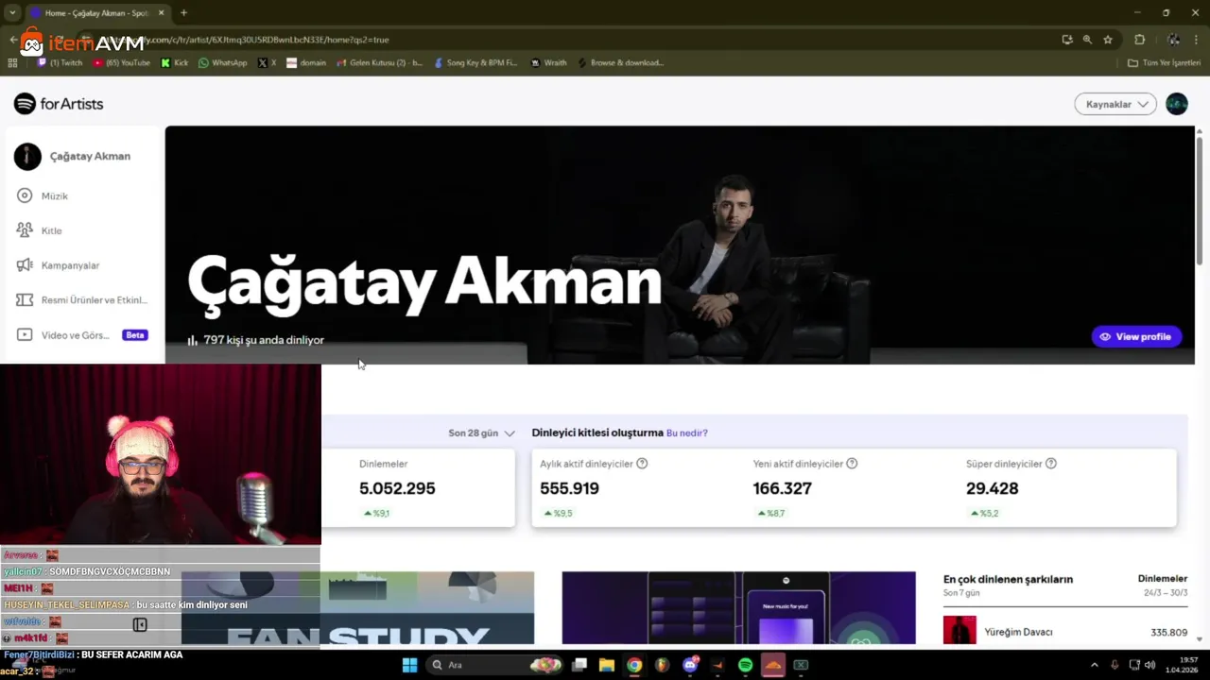Click help icon beside Süper dinleyiciler
The width and height of the screenshot is (1210, 680).
[x=1050, y=464]
